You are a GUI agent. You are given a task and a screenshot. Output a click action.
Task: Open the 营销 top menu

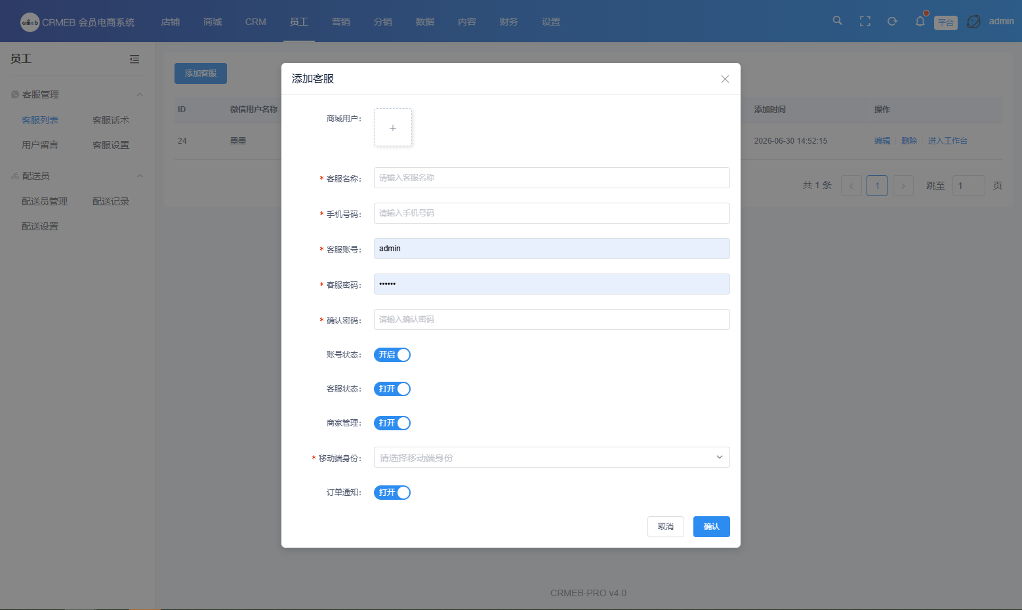[341, 22]
